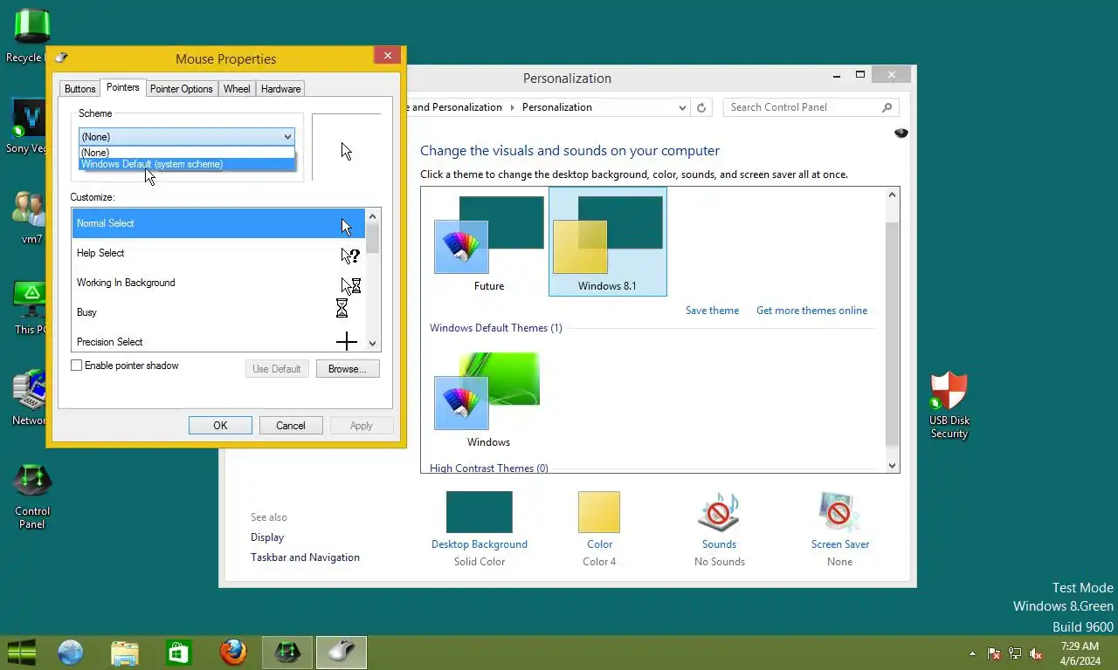This screenshot has width=1118, height=670.
Task: Select the Windows 8.1 theme thumbnail
Action: tap(607, 242)
